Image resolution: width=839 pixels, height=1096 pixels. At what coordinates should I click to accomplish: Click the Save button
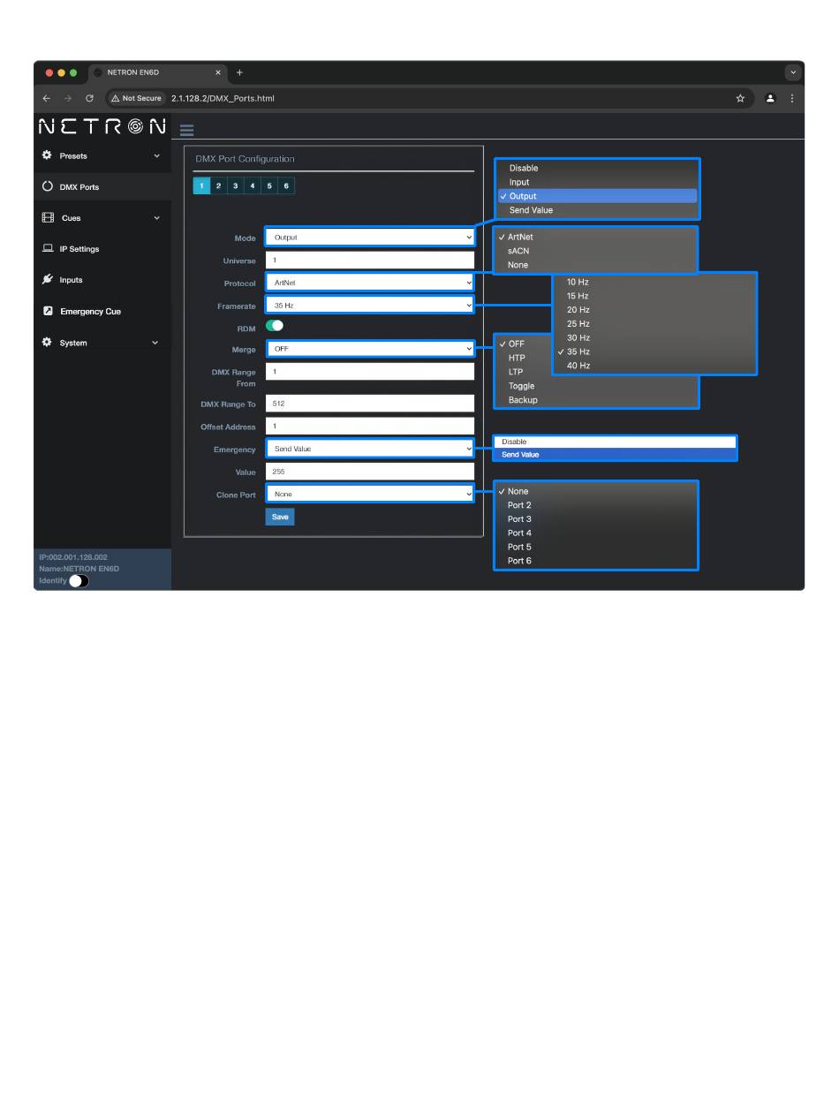click(x=280, y=517)
